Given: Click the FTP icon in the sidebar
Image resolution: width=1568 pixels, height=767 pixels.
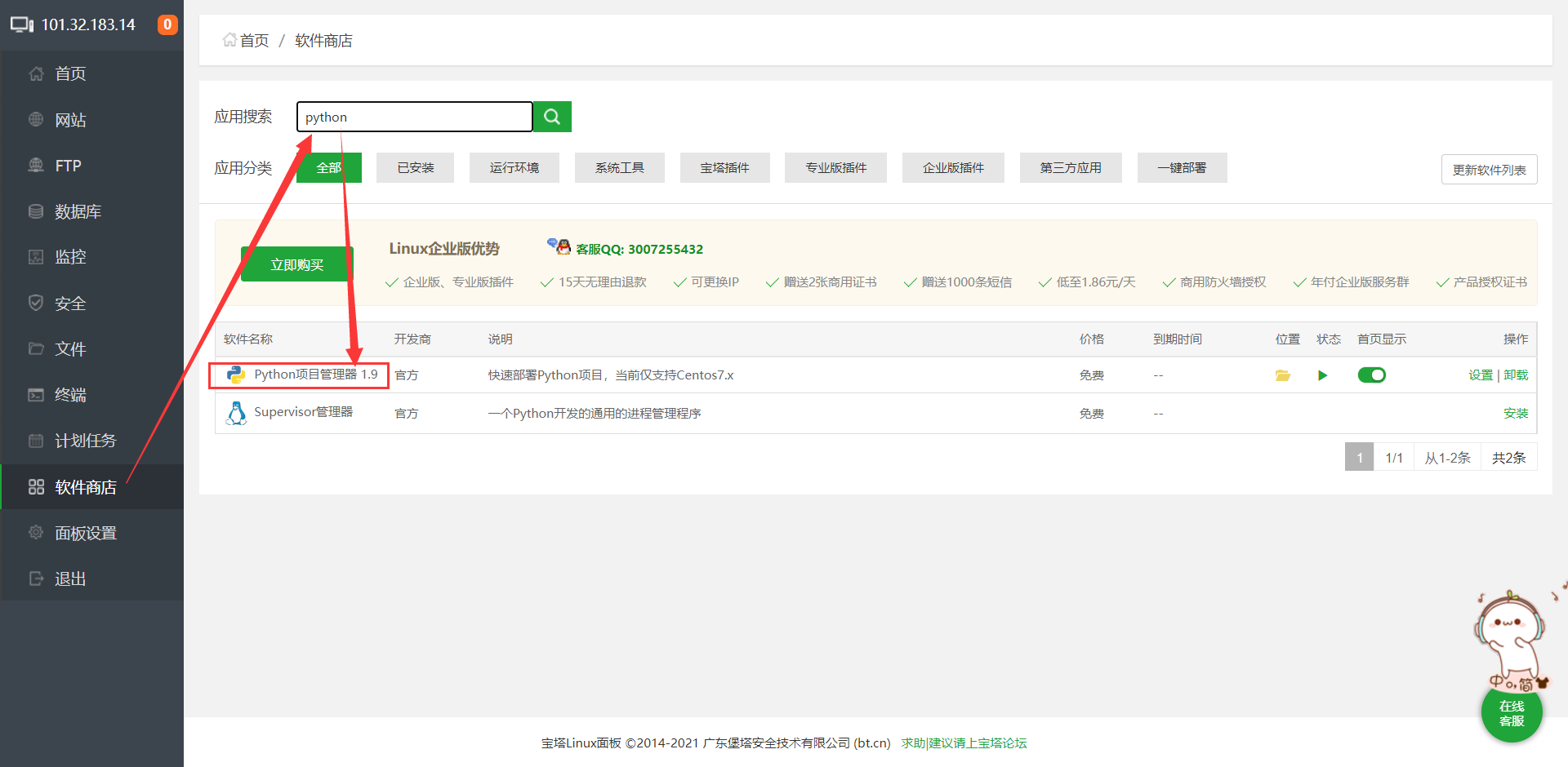Looking at the screenshot, I should click(36, 165).
